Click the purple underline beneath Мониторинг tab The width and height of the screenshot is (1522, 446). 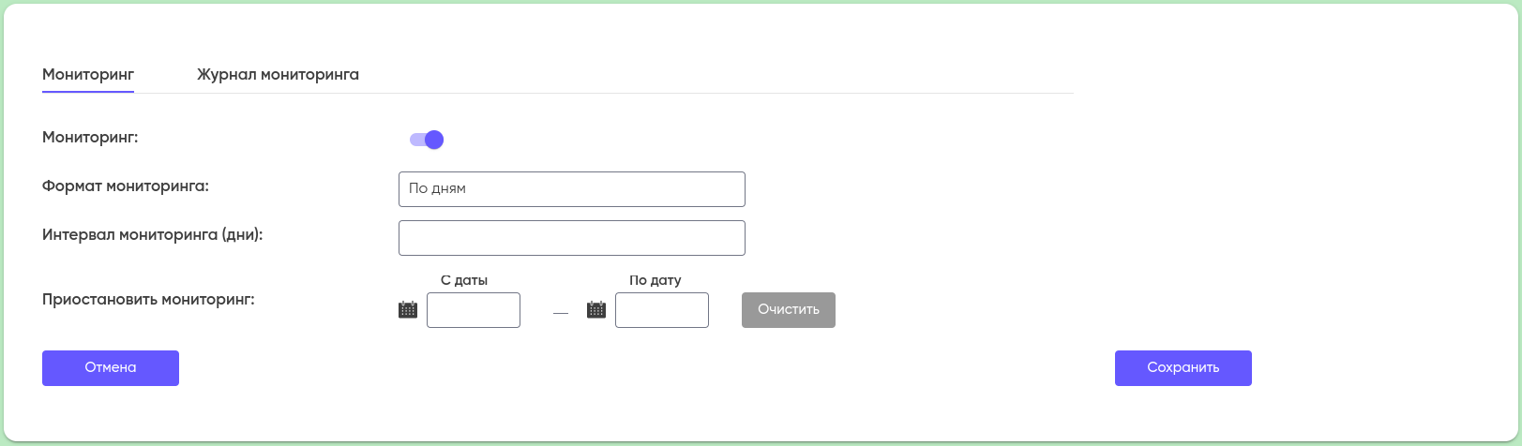tap(88, 92)
